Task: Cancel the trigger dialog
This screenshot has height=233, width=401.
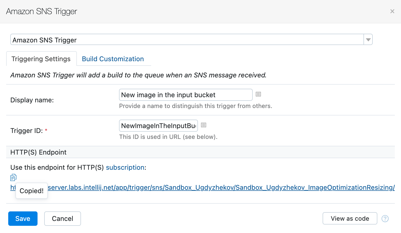Action: click(62, 219)
